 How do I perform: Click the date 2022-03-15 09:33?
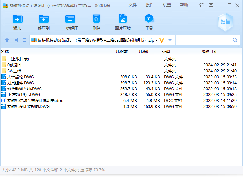coord(220,77)
